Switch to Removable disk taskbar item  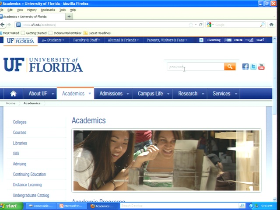point(41,206)
